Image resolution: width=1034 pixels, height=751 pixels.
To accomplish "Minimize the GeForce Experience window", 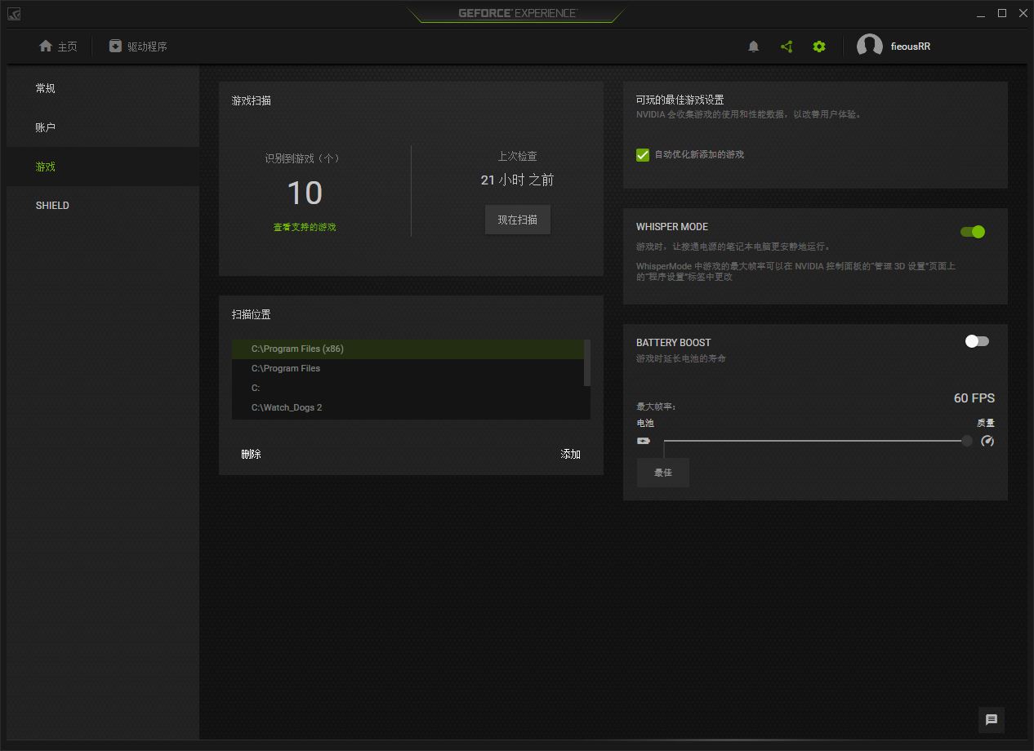I will pyautogui.click(x=981, y=14).
